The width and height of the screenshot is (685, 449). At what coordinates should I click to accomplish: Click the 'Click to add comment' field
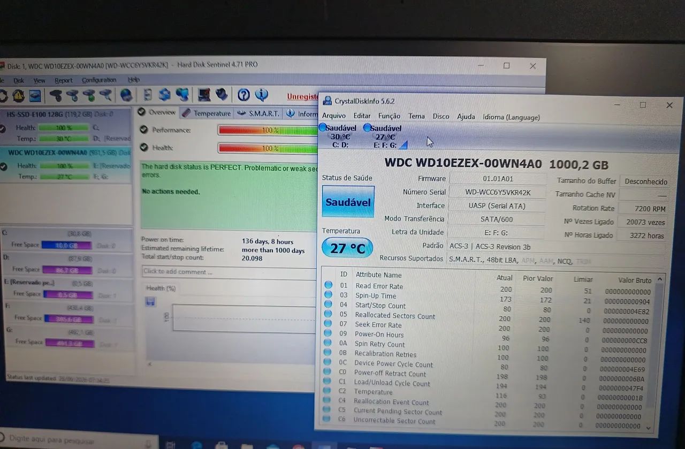tap(229, 271)
